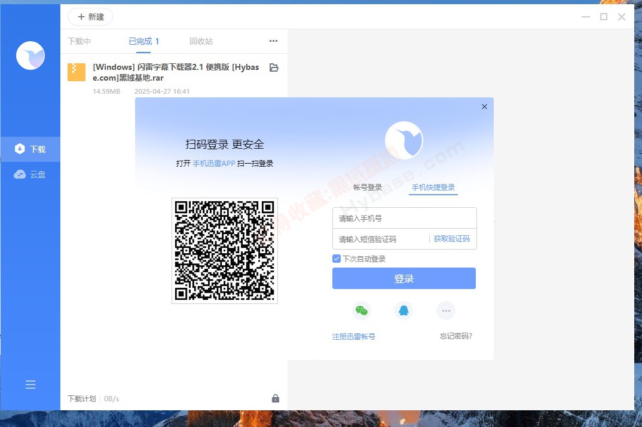This screenshot has height=427, width=642.
Task: Open the 下载 section in sidebar
Action: click(x=30, y=149)
